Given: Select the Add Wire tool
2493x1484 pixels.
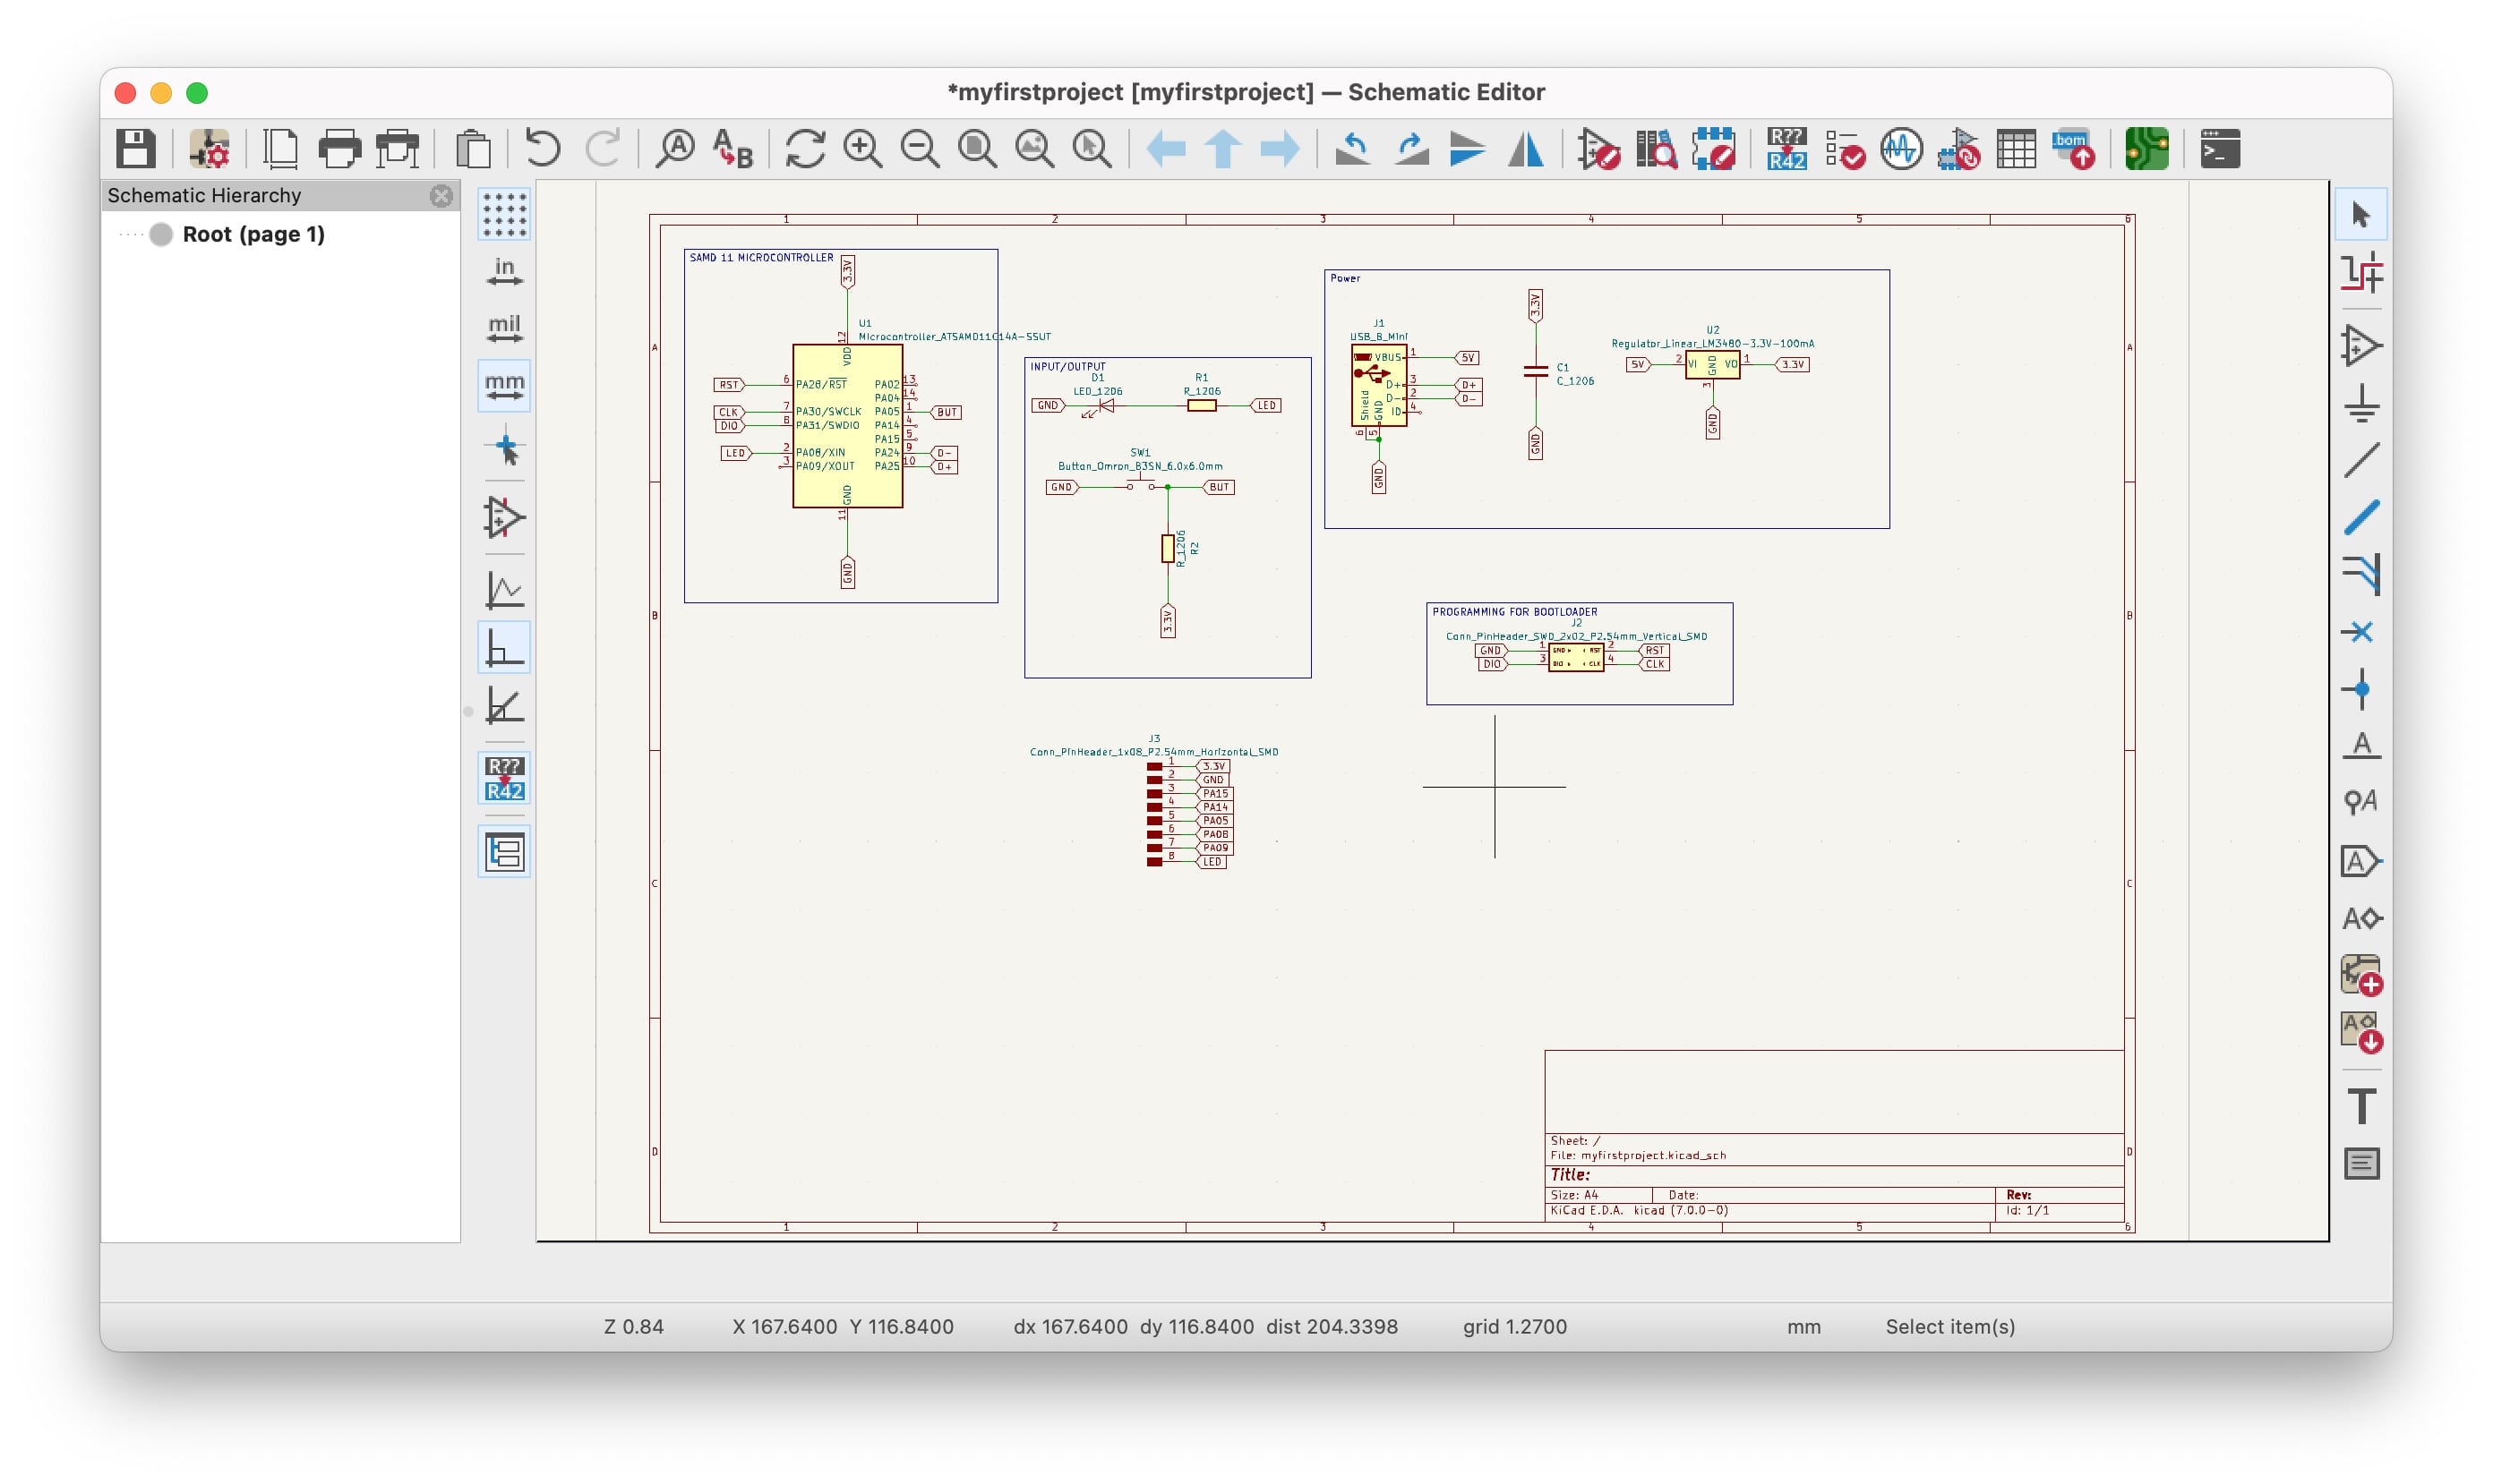Looking at the screenshot, I should [x=2361, y=460].
